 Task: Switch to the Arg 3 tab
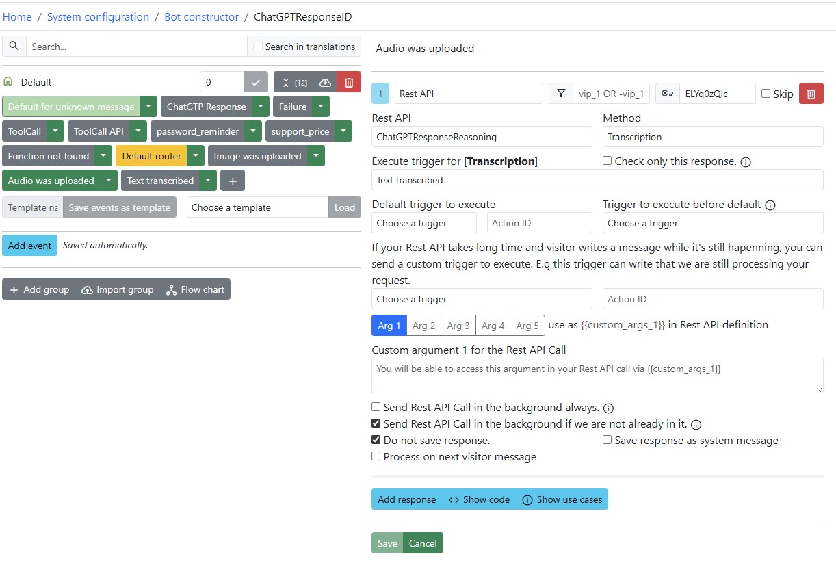point(458,326)
